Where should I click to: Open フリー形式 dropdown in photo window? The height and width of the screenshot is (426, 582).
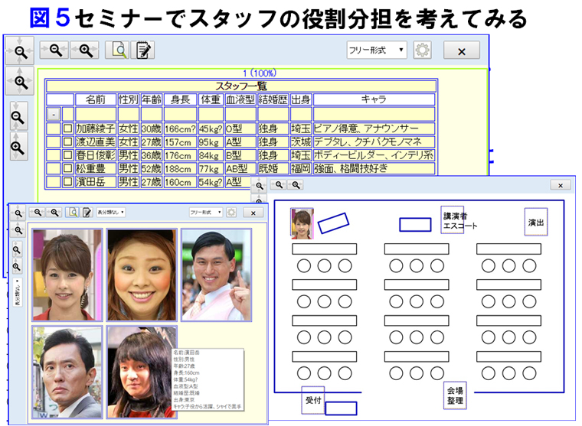(206, 213)
